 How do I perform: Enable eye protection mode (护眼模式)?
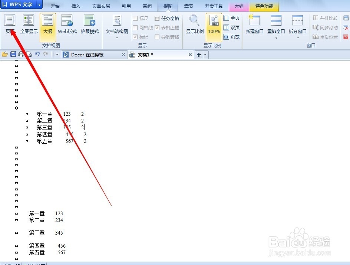tap(89, 24)
